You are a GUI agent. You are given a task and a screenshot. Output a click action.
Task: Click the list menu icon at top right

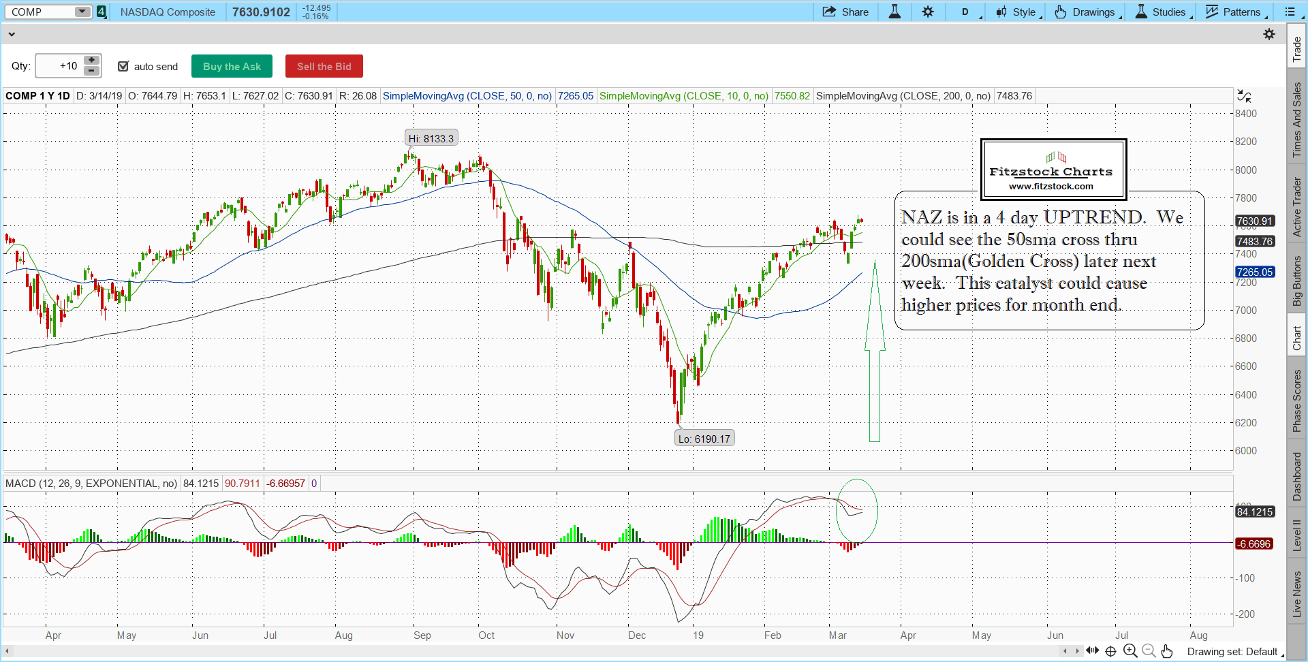point(1290,12)
